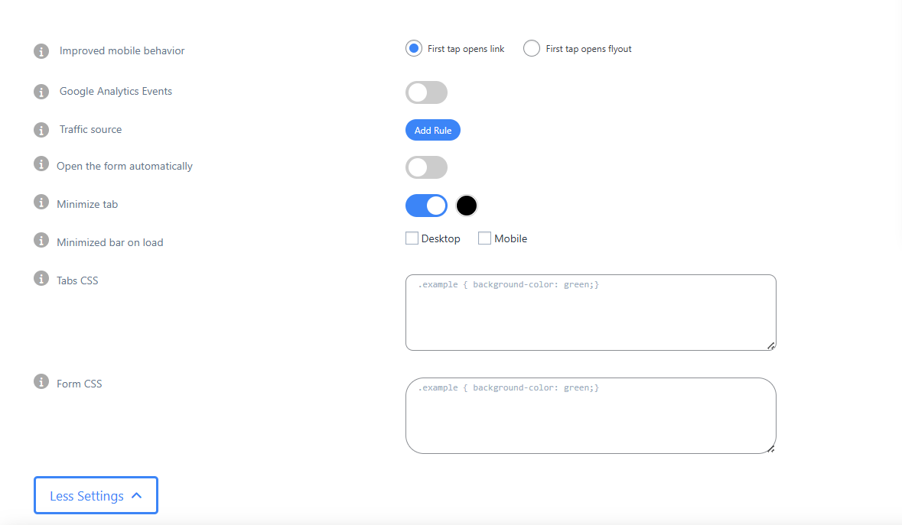Check the Desktop minimized bar checkbox
This screenshot has height=525, width=902.
412,238
